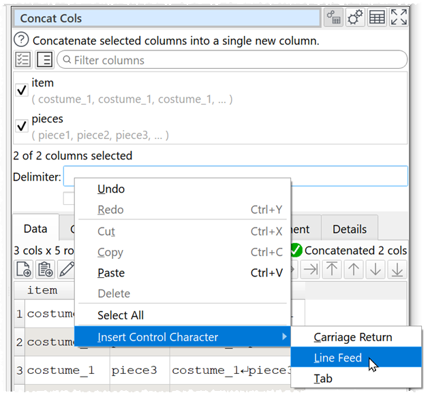The width and height of the screenshot is (430, 395).
Task: Choose Paste from the context menu
Action: click(111, 273)
